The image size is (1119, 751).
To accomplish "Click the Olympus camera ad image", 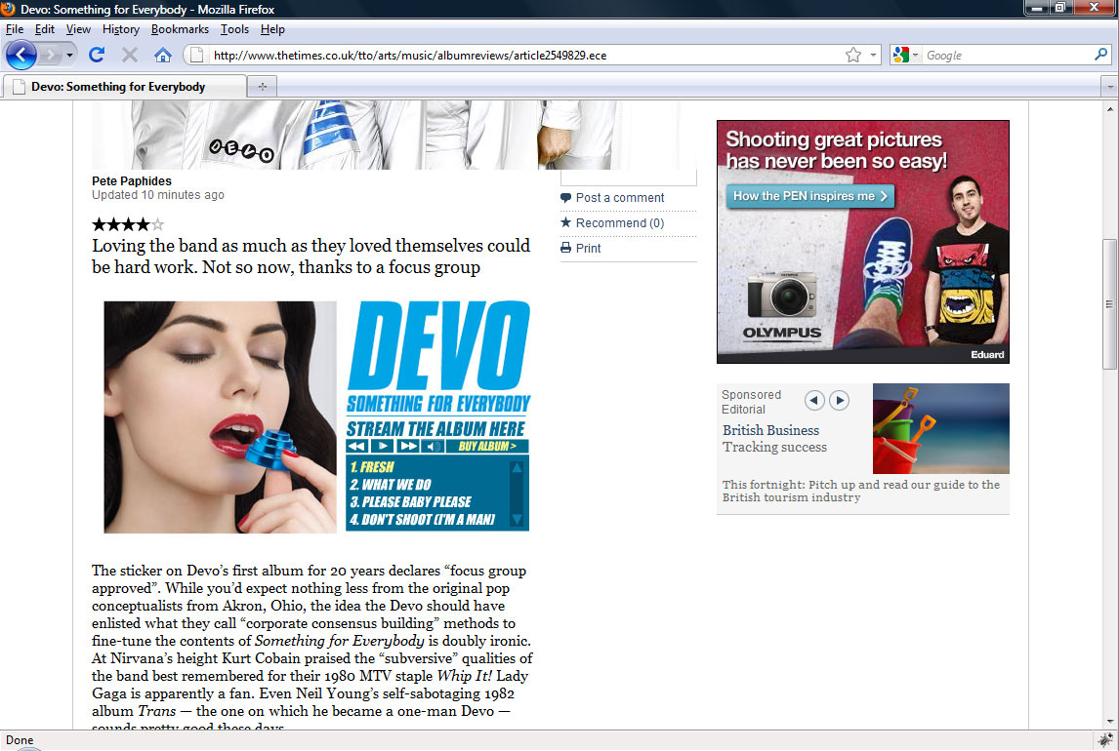I will 863,242.
